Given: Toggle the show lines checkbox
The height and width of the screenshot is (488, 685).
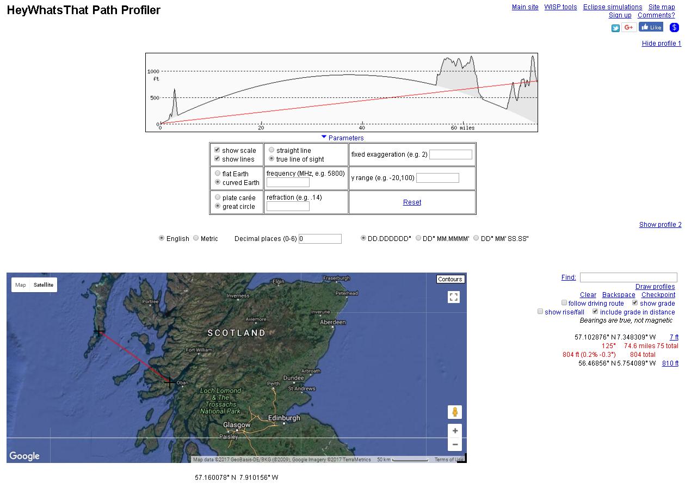Looking at the screenshot, I should pos(217,159).
